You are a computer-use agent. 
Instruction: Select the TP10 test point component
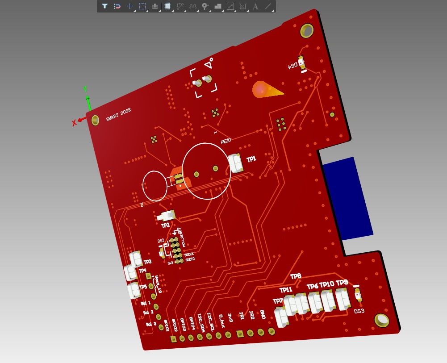328,301
